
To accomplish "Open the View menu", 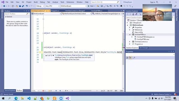I will [18, 2].
